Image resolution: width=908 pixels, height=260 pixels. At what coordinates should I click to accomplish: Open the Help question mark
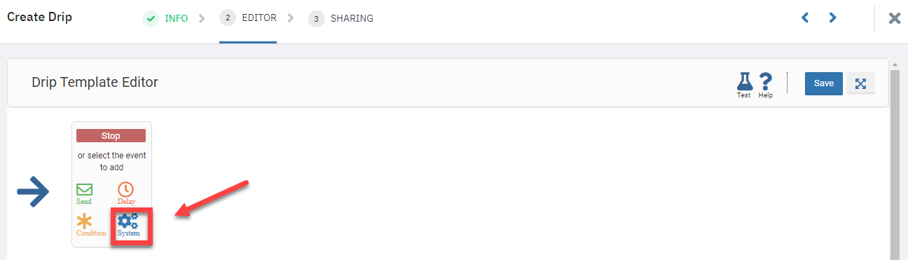pyautogui.click(x=766, y=85)
